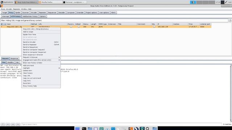
Task: Choose 'Send to Repeater'
Action: (x=41, y=44)
